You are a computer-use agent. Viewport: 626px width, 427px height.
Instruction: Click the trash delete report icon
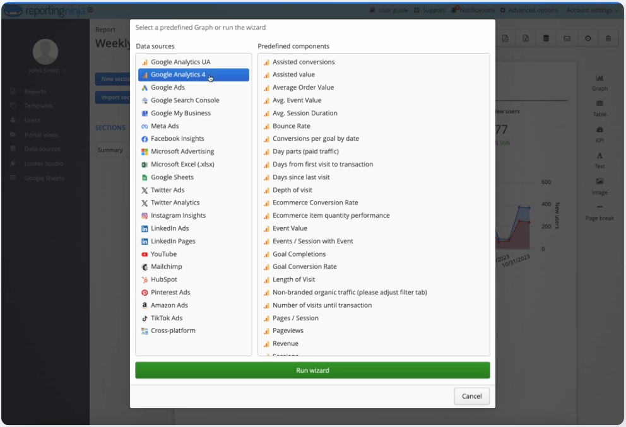tap(608, 38)
